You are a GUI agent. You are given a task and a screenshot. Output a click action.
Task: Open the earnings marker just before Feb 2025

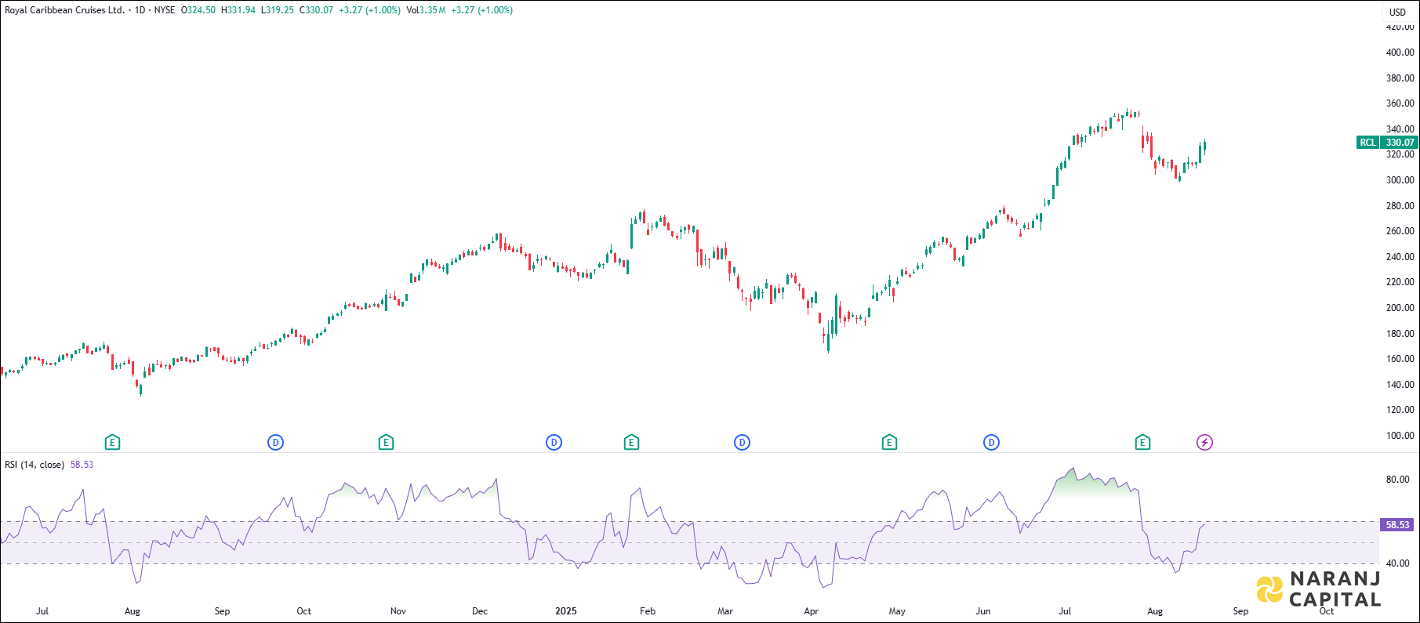click(x=631, y=443)
